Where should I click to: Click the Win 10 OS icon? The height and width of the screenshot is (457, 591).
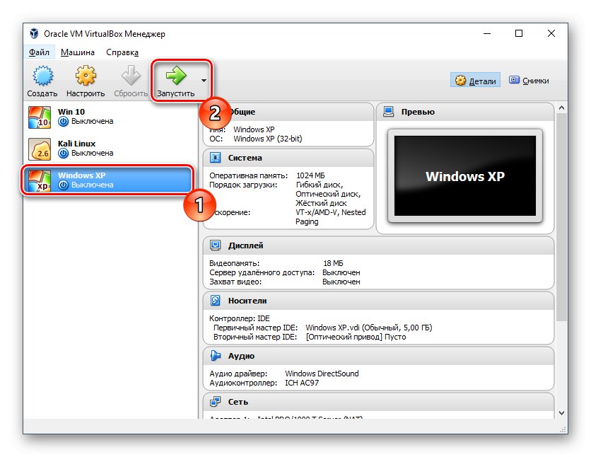[x=40, y=117]
